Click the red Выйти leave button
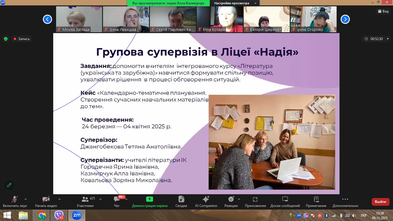 [380, 202]
